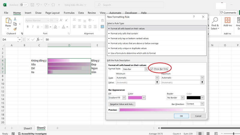The width and height of the screenshot is (240, 135).
Task: Select 'Use a formula to determine' rule
Action: [157, 53]
